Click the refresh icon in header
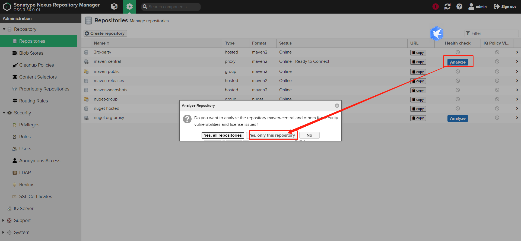The height and width of the screenshot is (241, 521). tap(447, 7)
